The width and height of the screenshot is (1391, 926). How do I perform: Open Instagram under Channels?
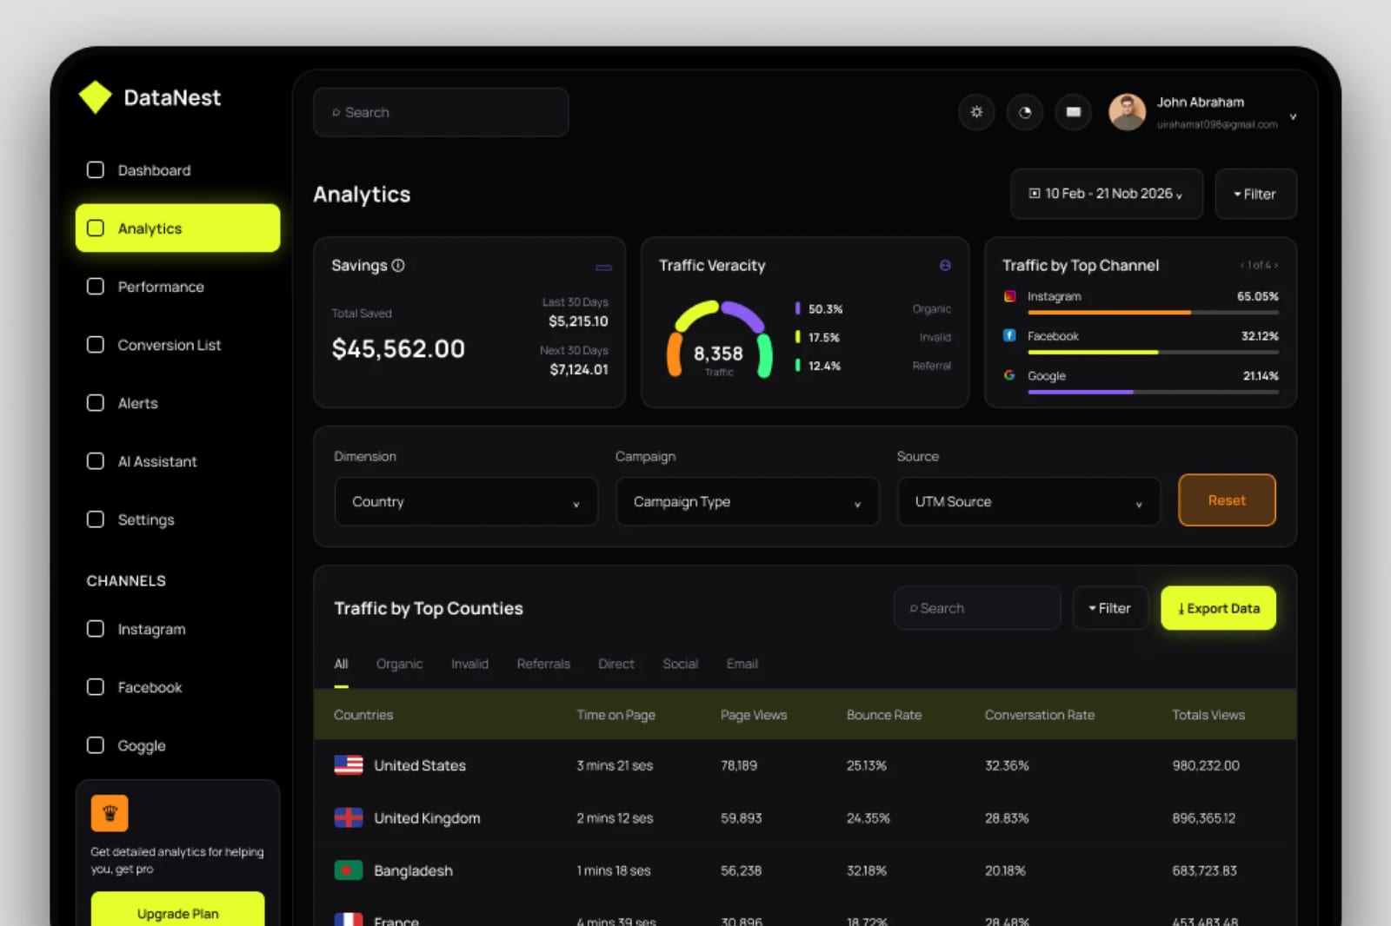click(177, 629)
